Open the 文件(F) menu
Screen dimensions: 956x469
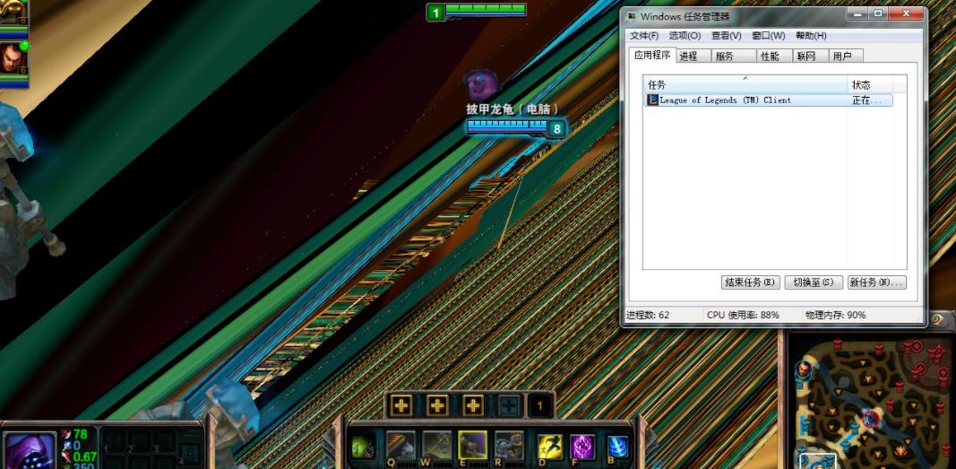click(644, 36)
